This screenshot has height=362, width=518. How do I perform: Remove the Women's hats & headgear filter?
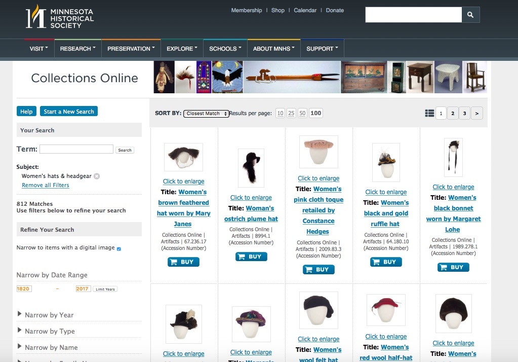(x=97, y=176)
